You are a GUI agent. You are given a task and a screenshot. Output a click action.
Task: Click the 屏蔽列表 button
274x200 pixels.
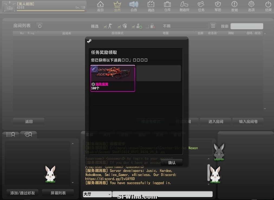58,193
